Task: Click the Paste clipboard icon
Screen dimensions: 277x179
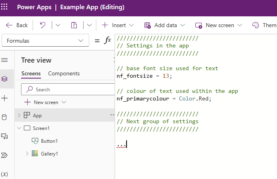Action: pos(74,25)
